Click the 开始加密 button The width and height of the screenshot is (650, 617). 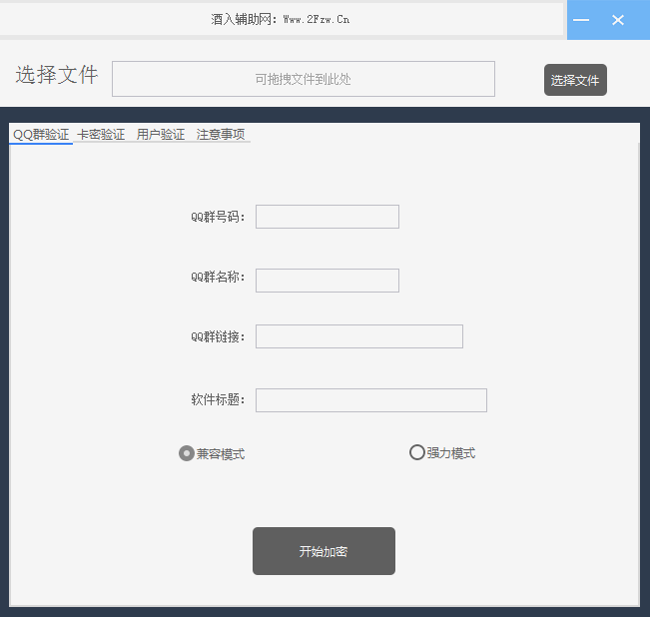click(324, 551)
